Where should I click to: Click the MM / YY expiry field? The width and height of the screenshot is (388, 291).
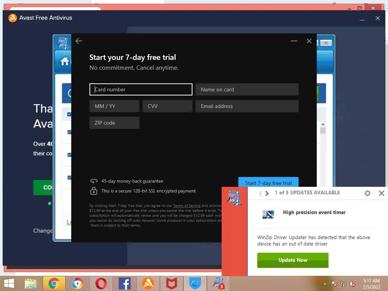[x=114, y=106]
